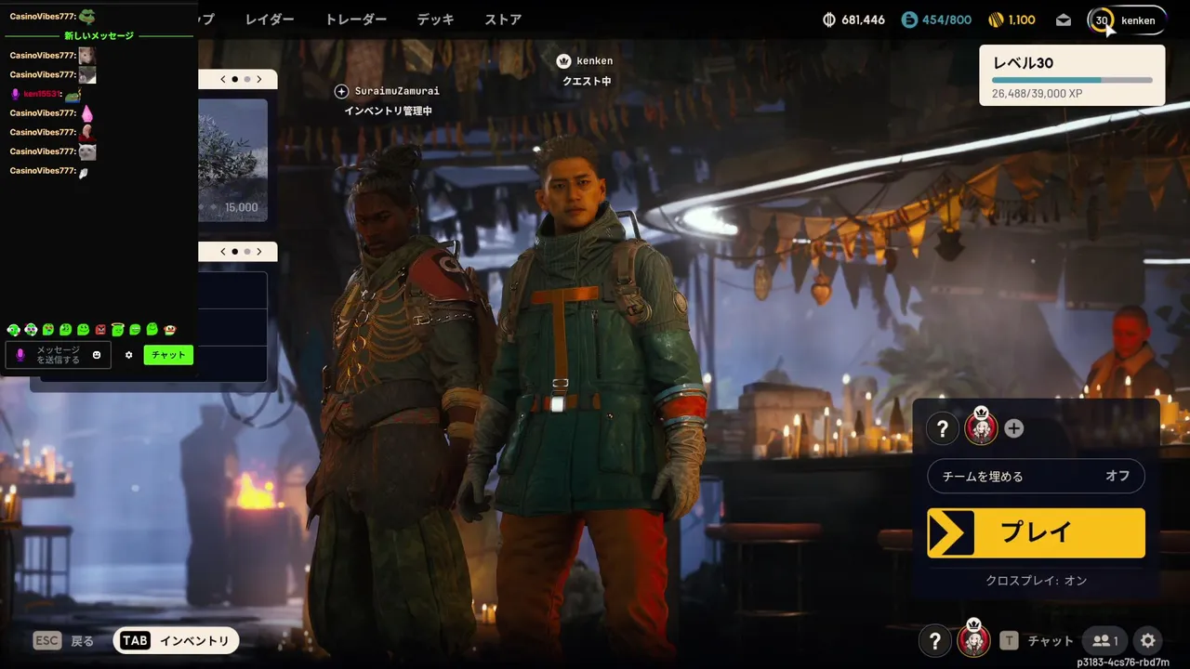The image size is (1190, 669).
Task: Open the emoji picker smiley in chat input
Action: 97,355
